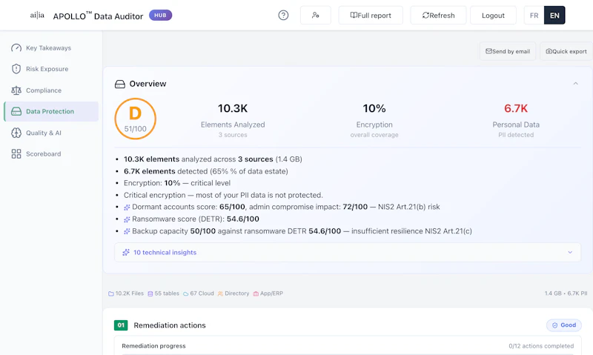Open the help question mark icon
The height and width of the screenshot is (355, 593).
point(283,15)
